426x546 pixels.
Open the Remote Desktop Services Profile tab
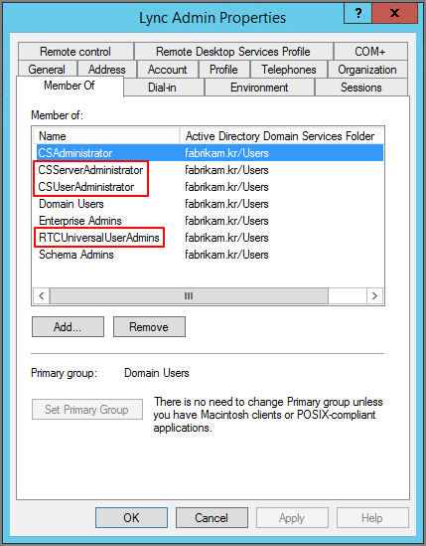(x=233, y=51)
